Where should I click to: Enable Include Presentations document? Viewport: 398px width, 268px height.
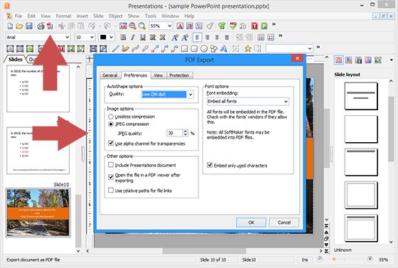pos(111,165)
